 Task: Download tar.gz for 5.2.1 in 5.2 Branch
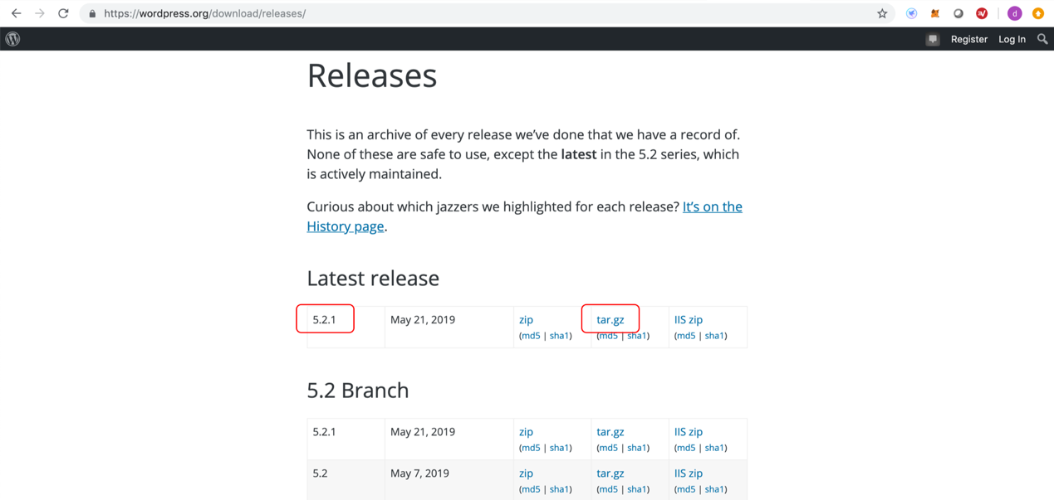[610, 431]
